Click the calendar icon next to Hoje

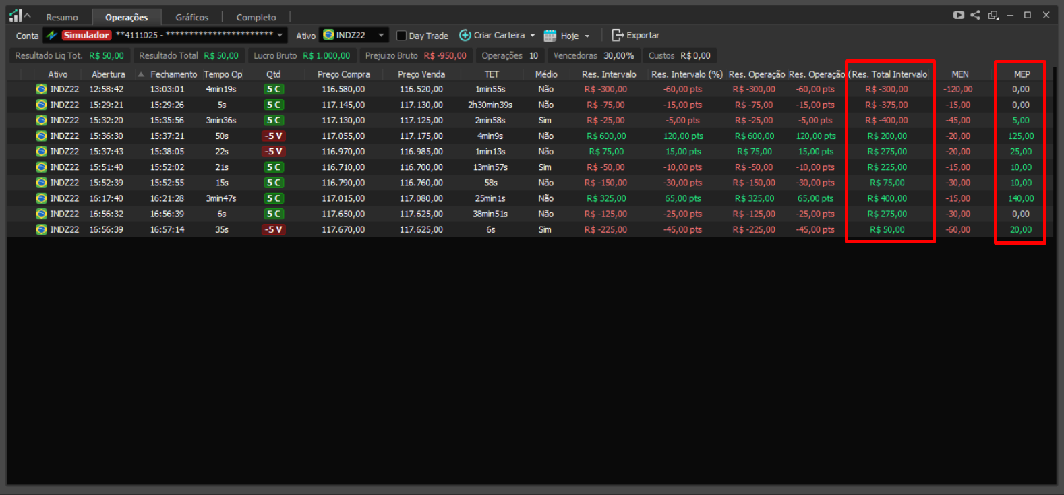[550, 36]
